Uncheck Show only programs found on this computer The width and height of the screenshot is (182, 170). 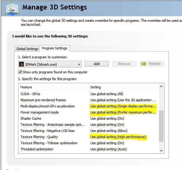[x=20, y=72]
